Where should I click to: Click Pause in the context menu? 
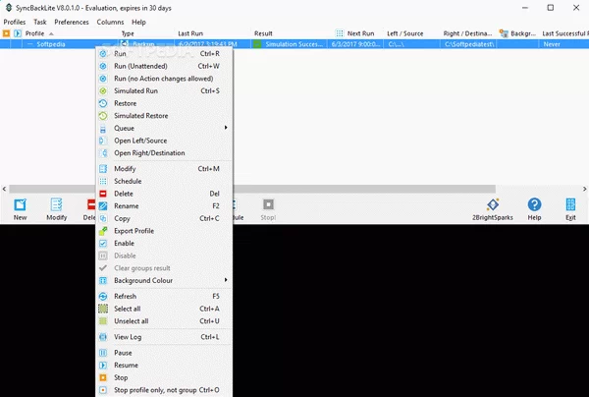(123, 353)
